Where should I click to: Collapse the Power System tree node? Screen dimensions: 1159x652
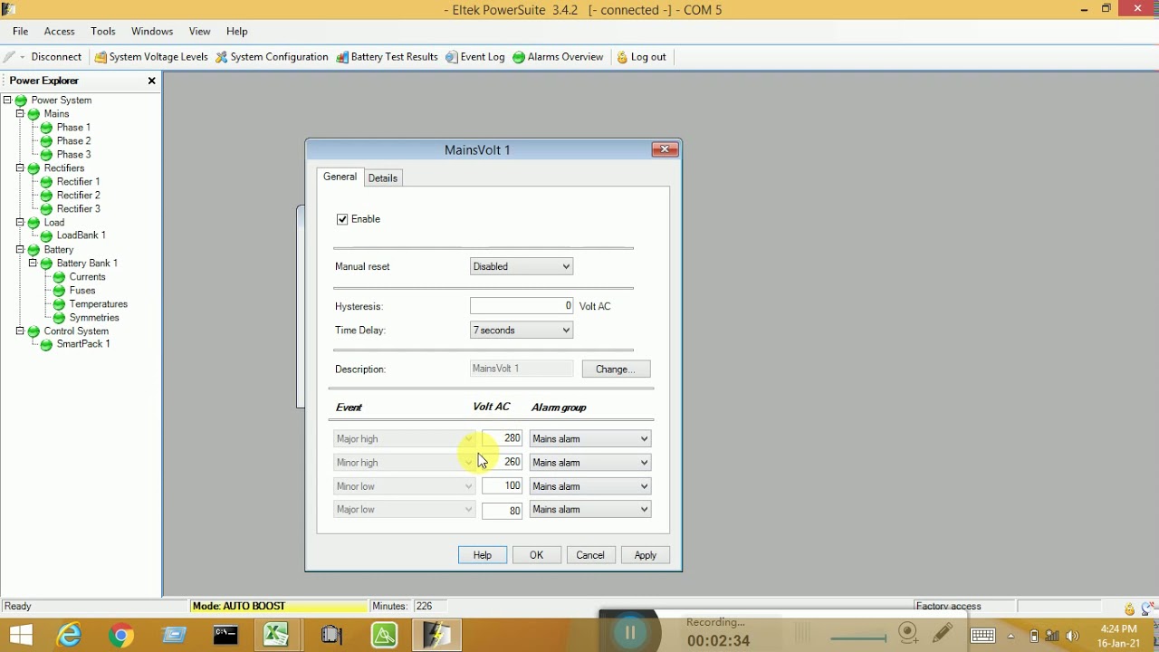(7, 100)
